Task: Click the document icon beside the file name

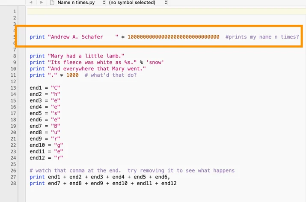Action: 52,3
